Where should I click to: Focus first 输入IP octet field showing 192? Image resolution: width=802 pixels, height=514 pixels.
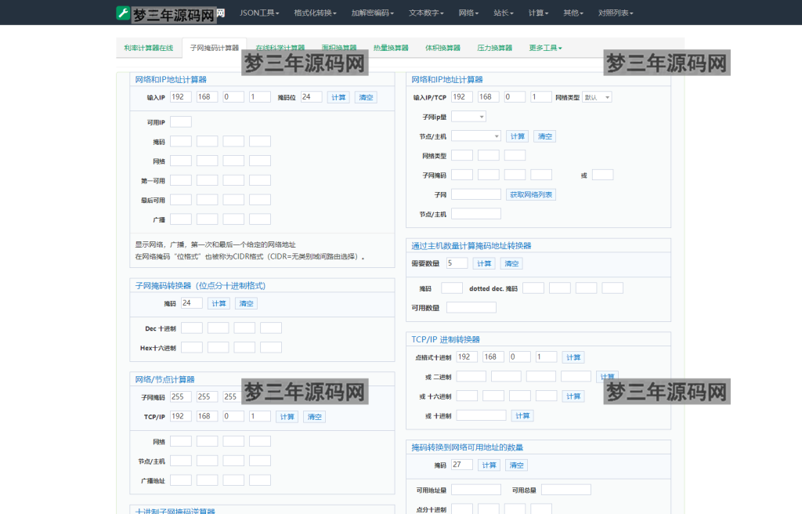pos(181,96)
